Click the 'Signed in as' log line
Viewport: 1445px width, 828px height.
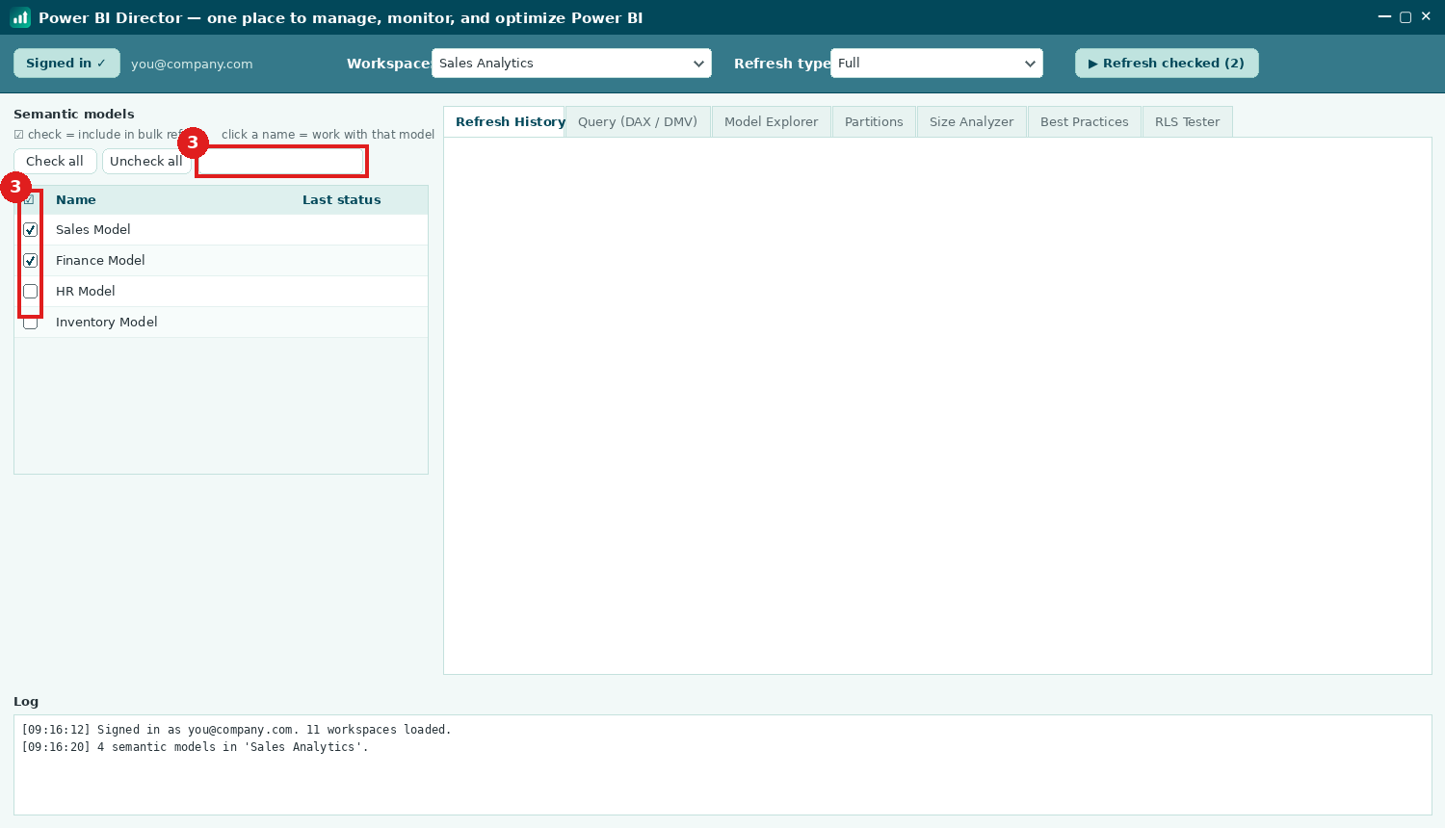tap(236, 730)
